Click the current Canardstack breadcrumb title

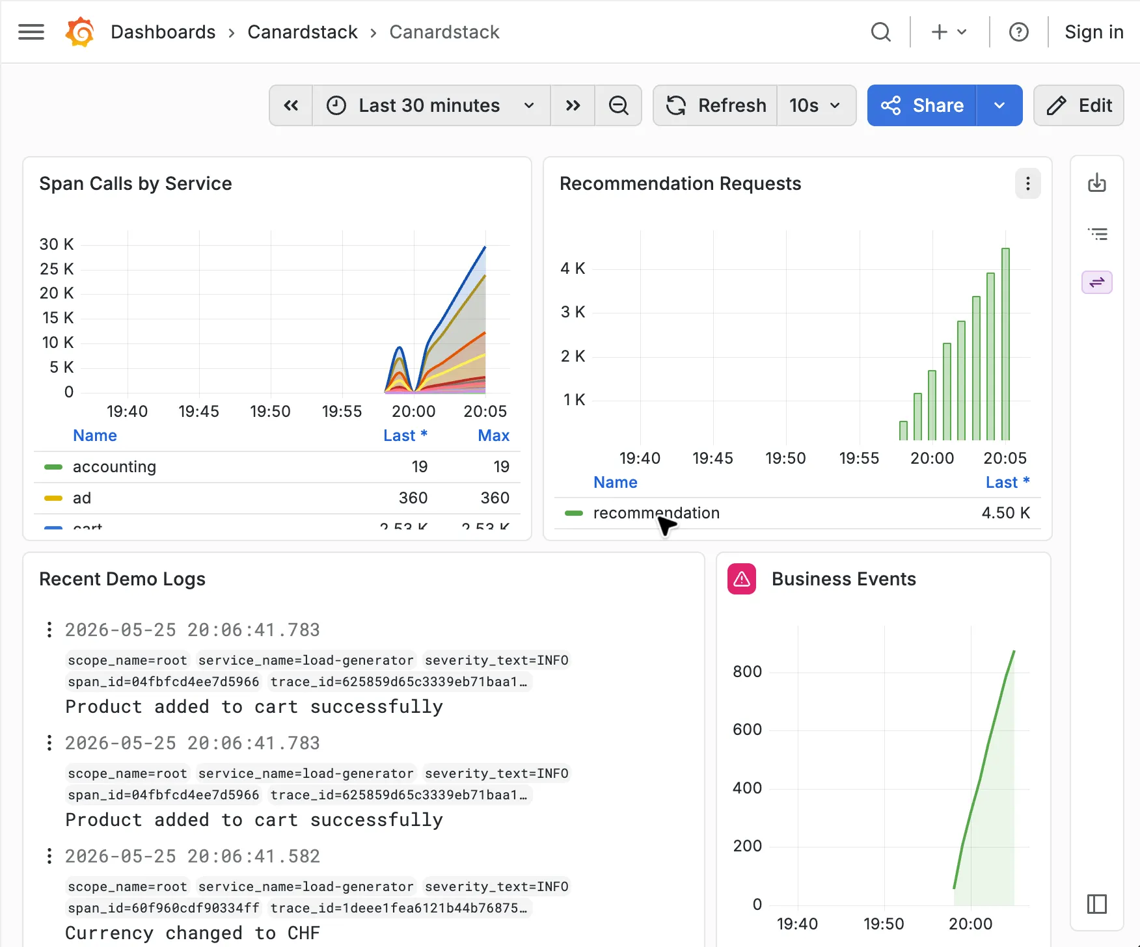tap(444, 32)
